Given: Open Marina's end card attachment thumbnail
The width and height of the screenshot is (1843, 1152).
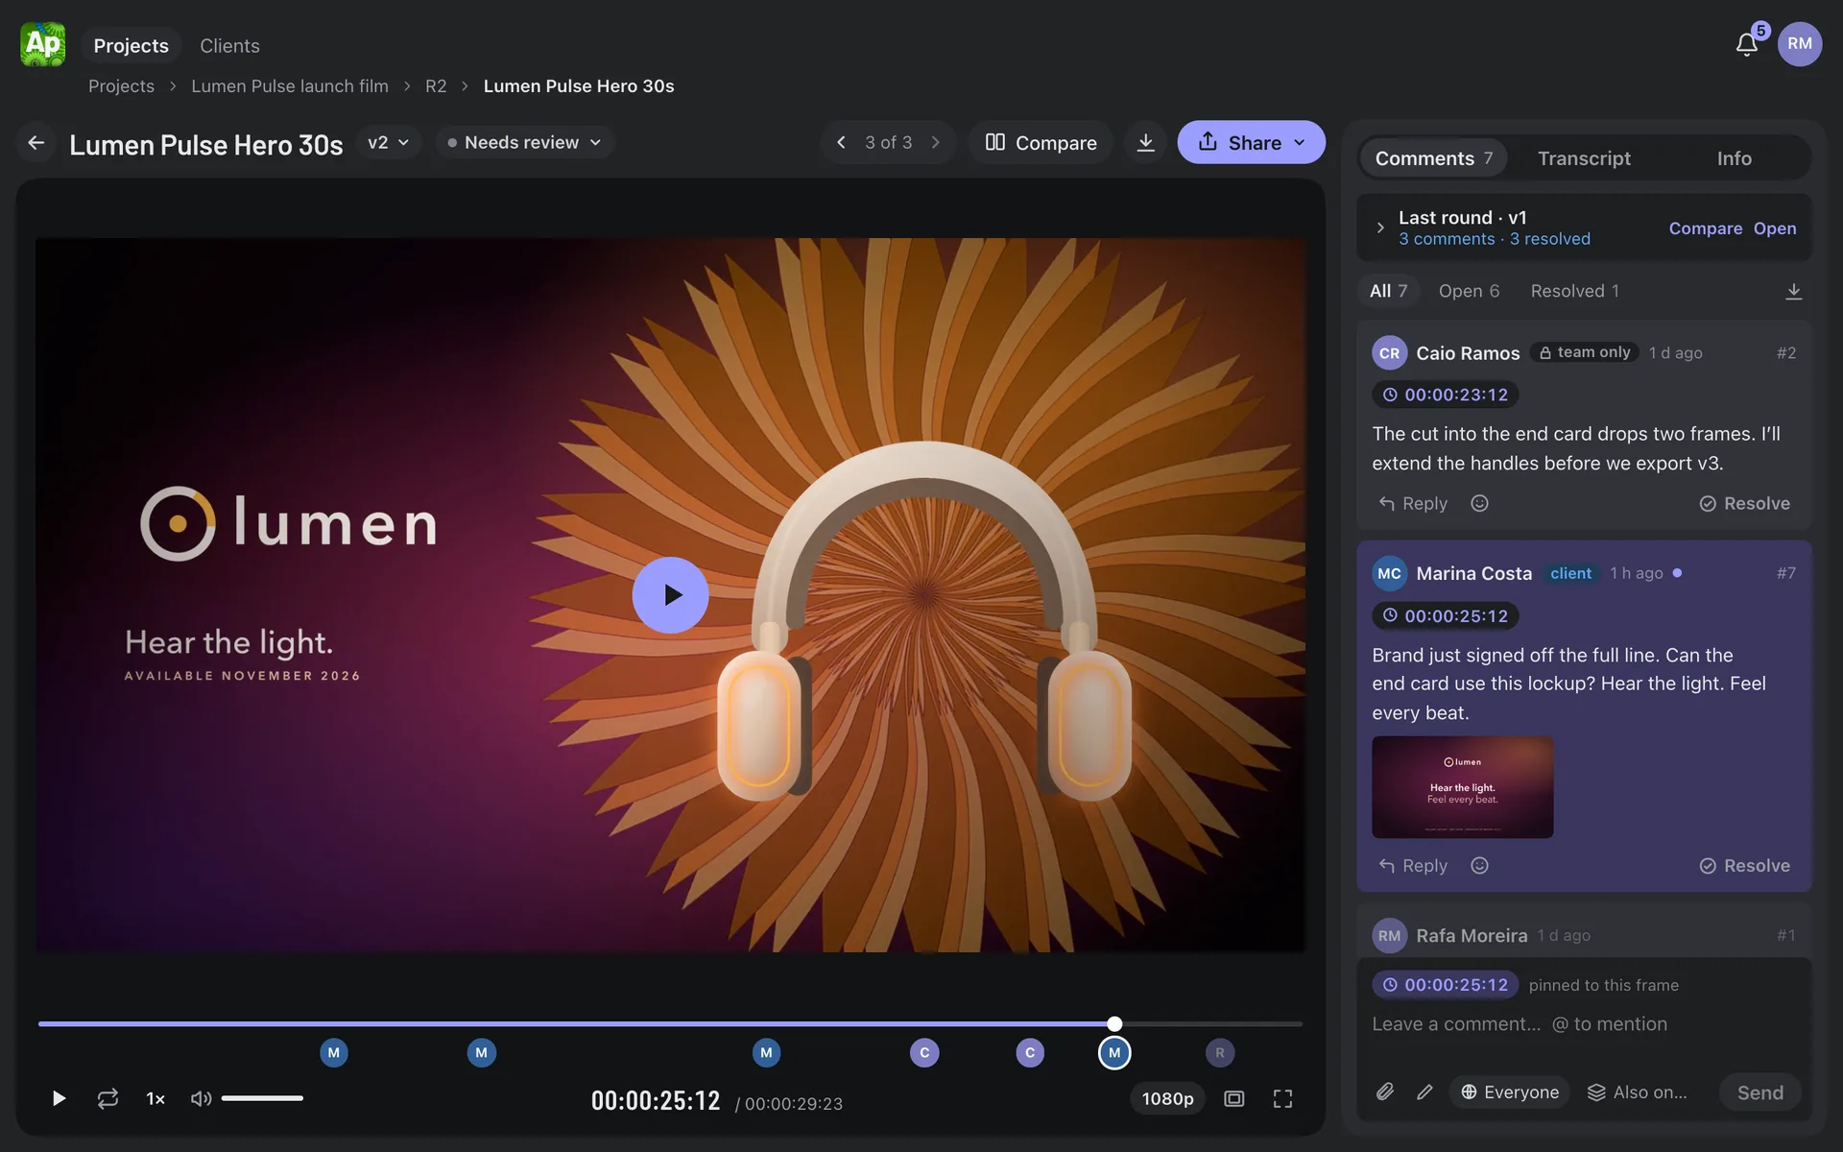Looking at the screenshot, I should tap(1462, 787).
